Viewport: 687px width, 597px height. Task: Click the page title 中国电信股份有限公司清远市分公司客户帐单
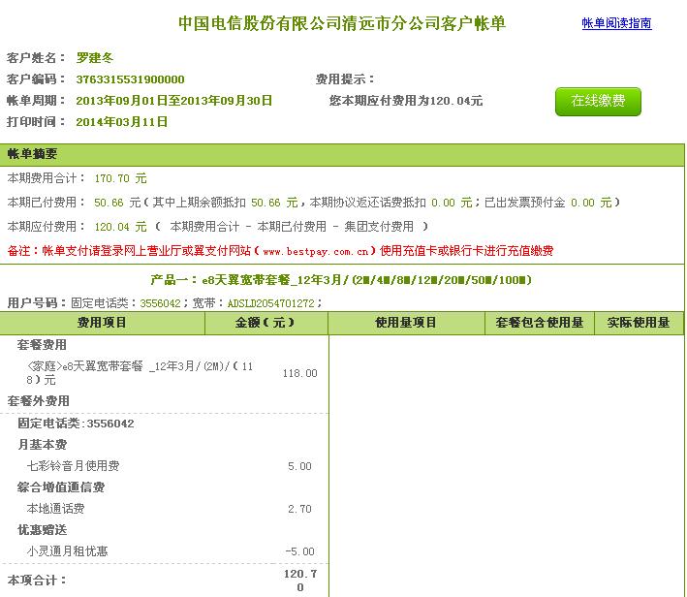[x=342, y=23]
